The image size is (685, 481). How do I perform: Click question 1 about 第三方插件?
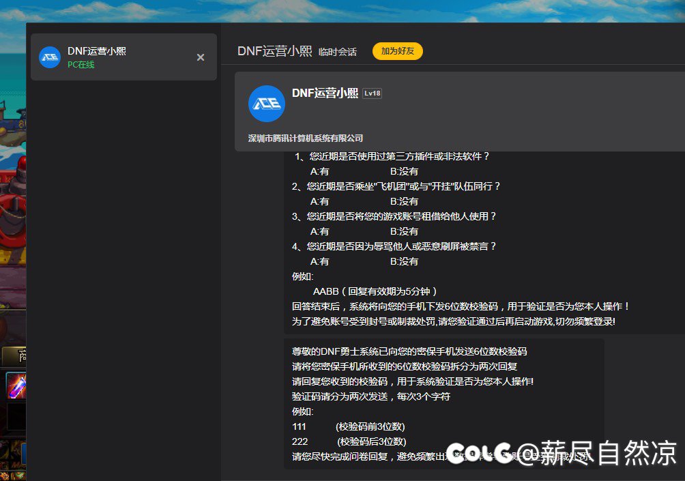392,156
